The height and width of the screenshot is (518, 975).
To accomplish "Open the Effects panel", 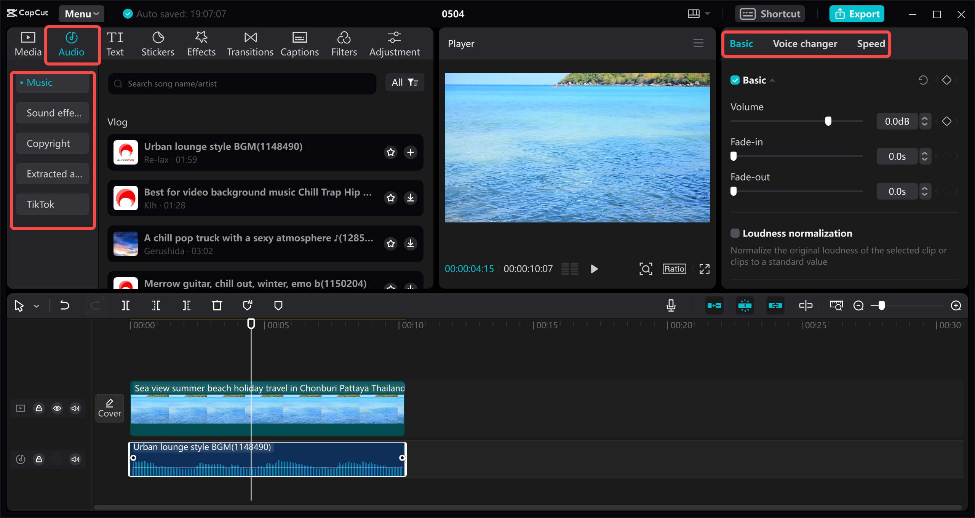I will (x=201, y=43).
